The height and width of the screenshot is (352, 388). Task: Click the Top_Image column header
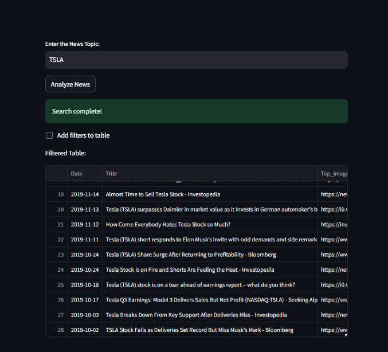click(x=332, y=174)
